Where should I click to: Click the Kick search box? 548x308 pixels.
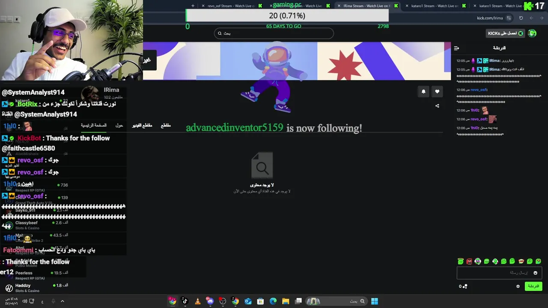(274, 33)
